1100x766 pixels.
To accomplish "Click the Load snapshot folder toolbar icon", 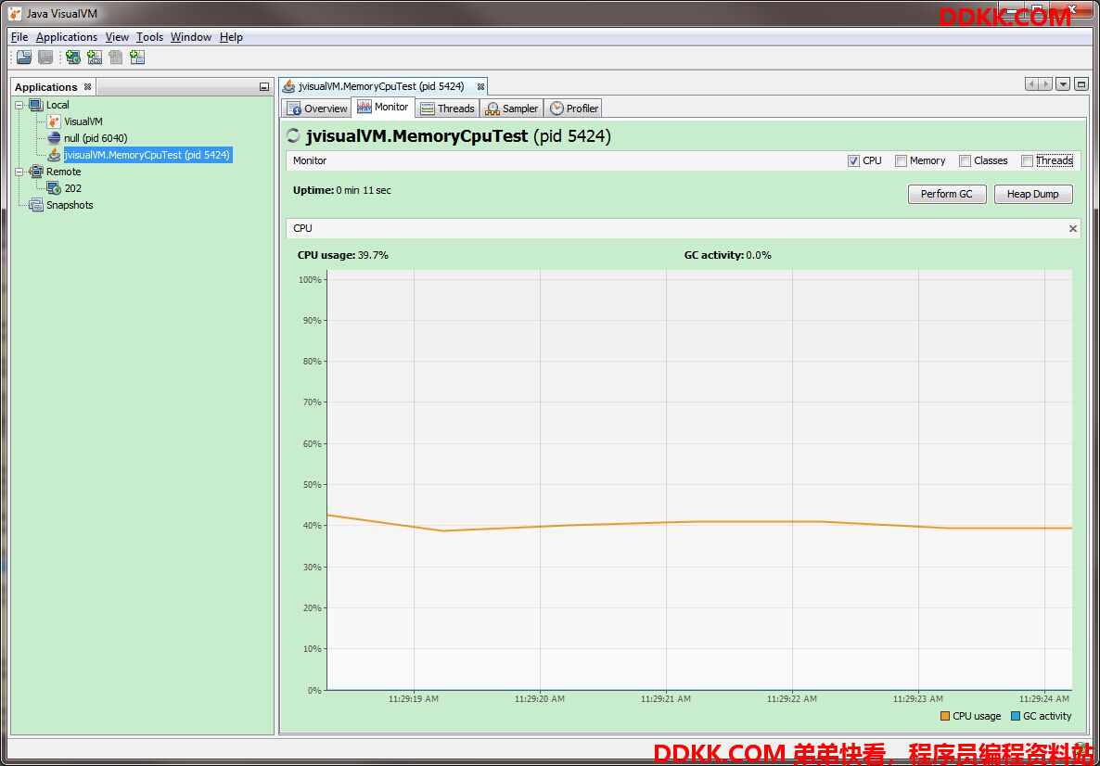I will coord(24,57).
